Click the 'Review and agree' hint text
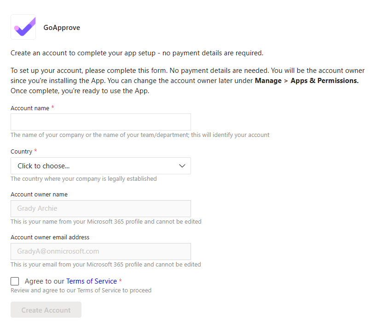The height and width of the screenshot is (332, 377). tap(81, 290)
